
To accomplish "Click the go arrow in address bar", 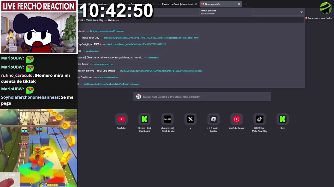I will click(x=301, y=12).
